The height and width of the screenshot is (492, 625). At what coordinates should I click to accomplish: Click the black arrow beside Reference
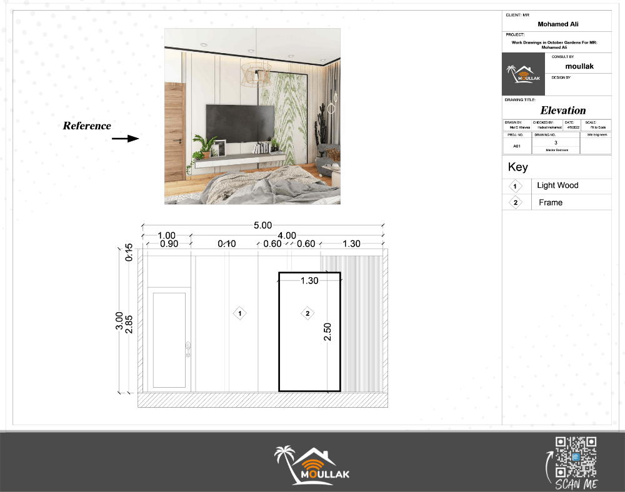(128, 139)
